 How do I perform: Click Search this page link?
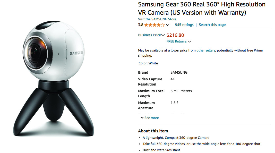click(212, 25)
